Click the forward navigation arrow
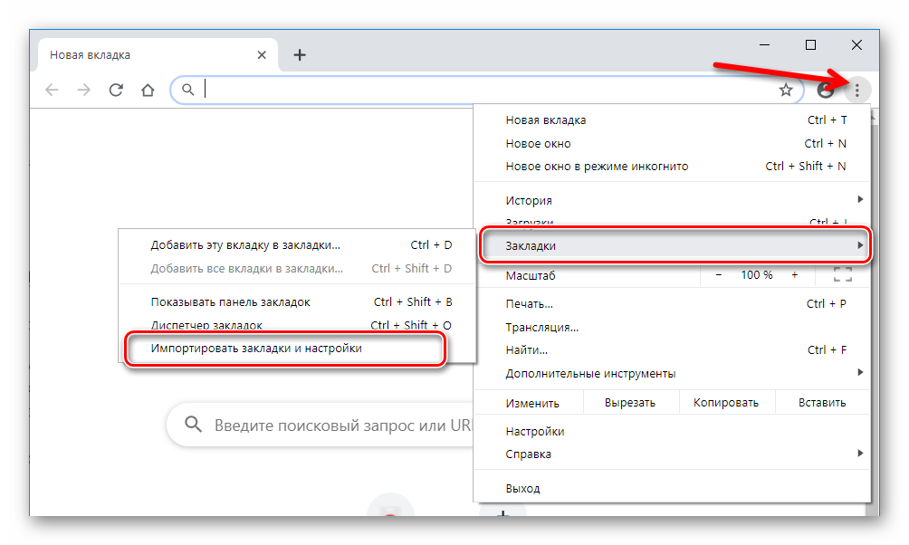The height and width of the screenshot is (545, 909). pyautogui.click(x=84, y=90)
